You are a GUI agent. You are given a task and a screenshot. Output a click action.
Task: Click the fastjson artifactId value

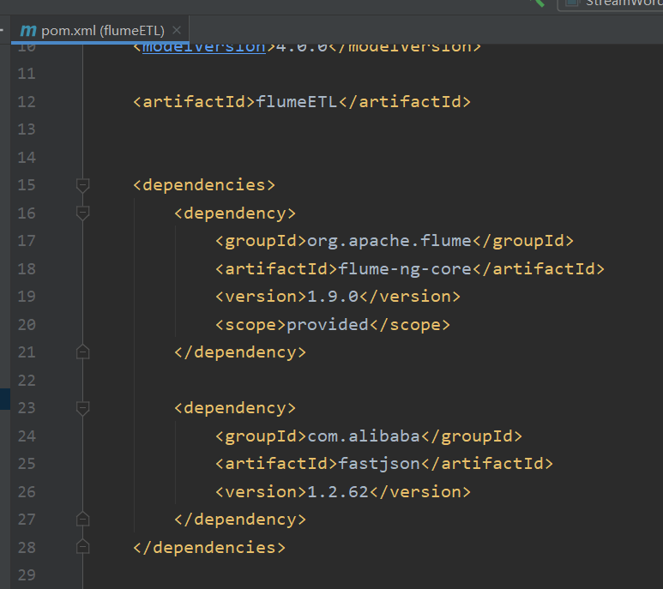pos(379,464)
